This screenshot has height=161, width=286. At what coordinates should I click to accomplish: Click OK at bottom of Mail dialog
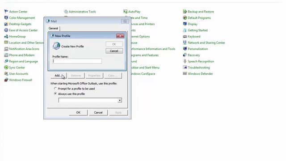[78, 112]
